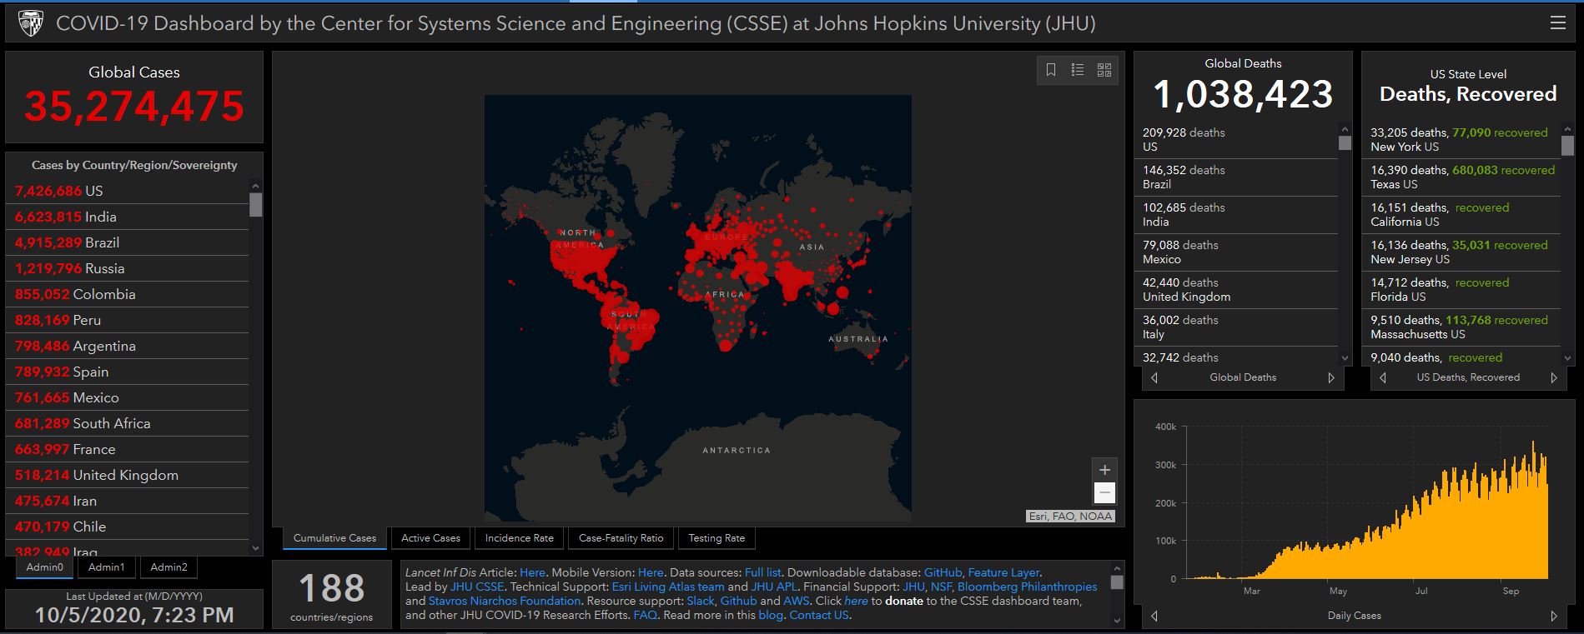Open the FAQ link
The height and width of the screenshot is (634, 1584).
pos(645,615)
